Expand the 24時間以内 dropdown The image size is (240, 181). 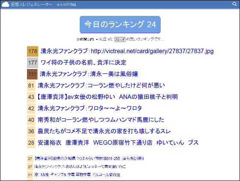point(87,39)
